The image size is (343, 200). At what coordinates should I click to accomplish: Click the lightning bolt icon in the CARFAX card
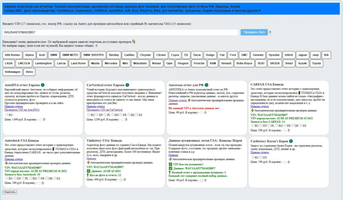253,111
